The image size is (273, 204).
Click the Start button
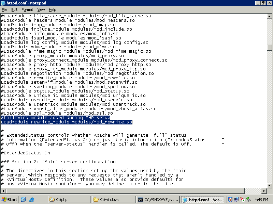pos(10,200)
